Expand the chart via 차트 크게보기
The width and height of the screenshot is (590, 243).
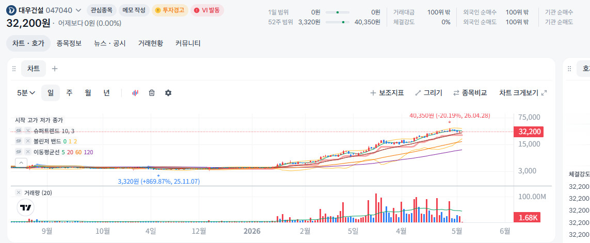(523, 93)
